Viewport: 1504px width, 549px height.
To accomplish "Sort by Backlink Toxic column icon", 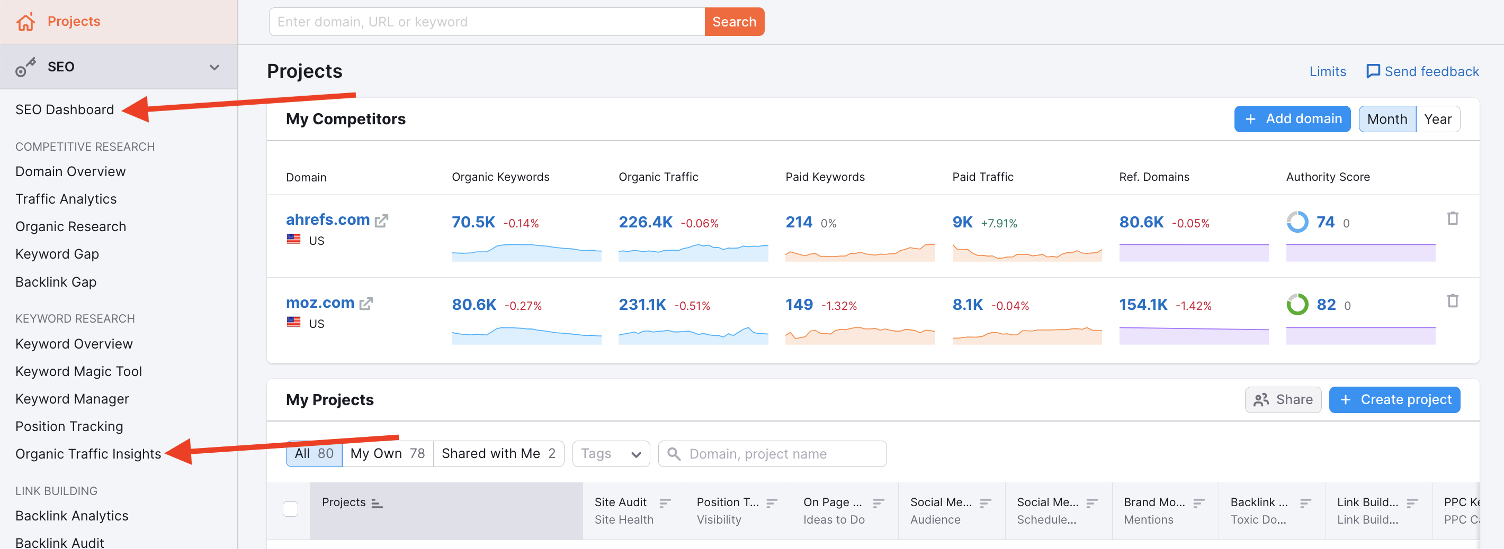I will pos(1306,503).
